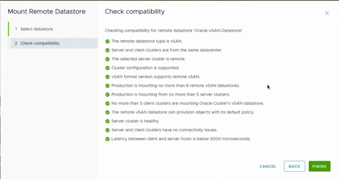The image size is (339, 180).
Task: Click the Back button
Action: click(294, 166)
